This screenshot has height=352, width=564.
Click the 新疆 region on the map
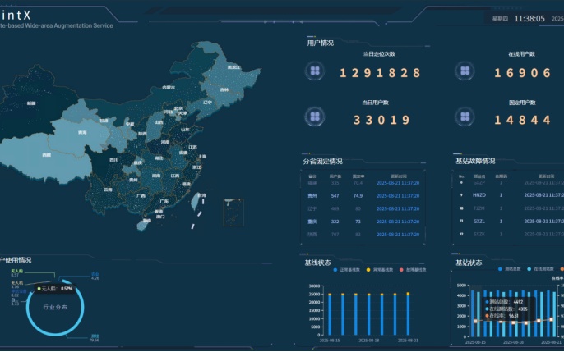pos(31,104)
